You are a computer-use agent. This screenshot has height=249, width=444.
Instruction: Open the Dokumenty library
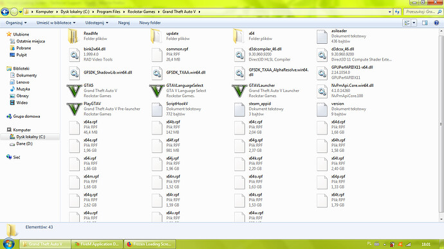tap(26, 75)
